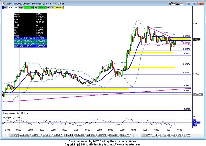Select the D daily interval tab
Screen dimensions: 206x146
point(184,135)
